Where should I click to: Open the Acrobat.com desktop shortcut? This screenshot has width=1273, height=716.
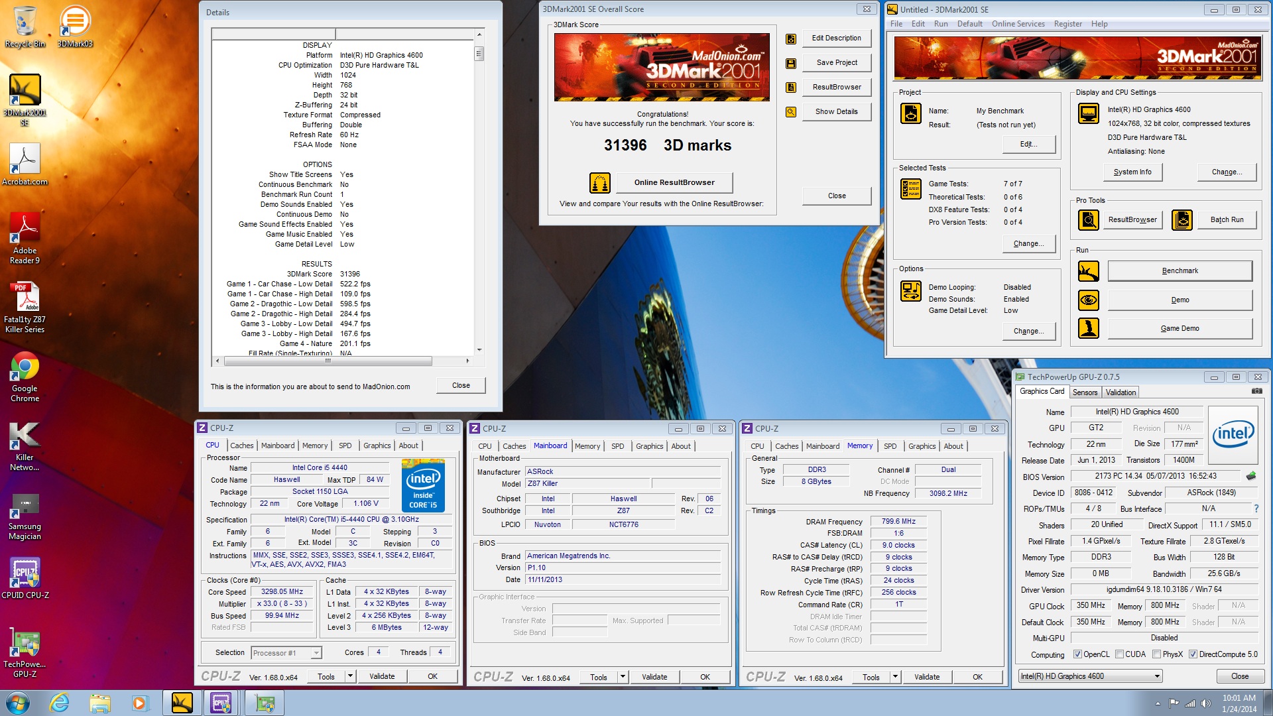coord(25,164)
